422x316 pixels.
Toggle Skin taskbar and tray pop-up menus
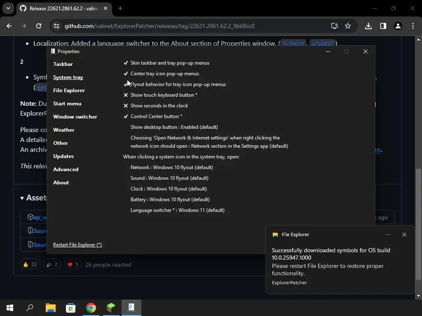tap(166, 63)
